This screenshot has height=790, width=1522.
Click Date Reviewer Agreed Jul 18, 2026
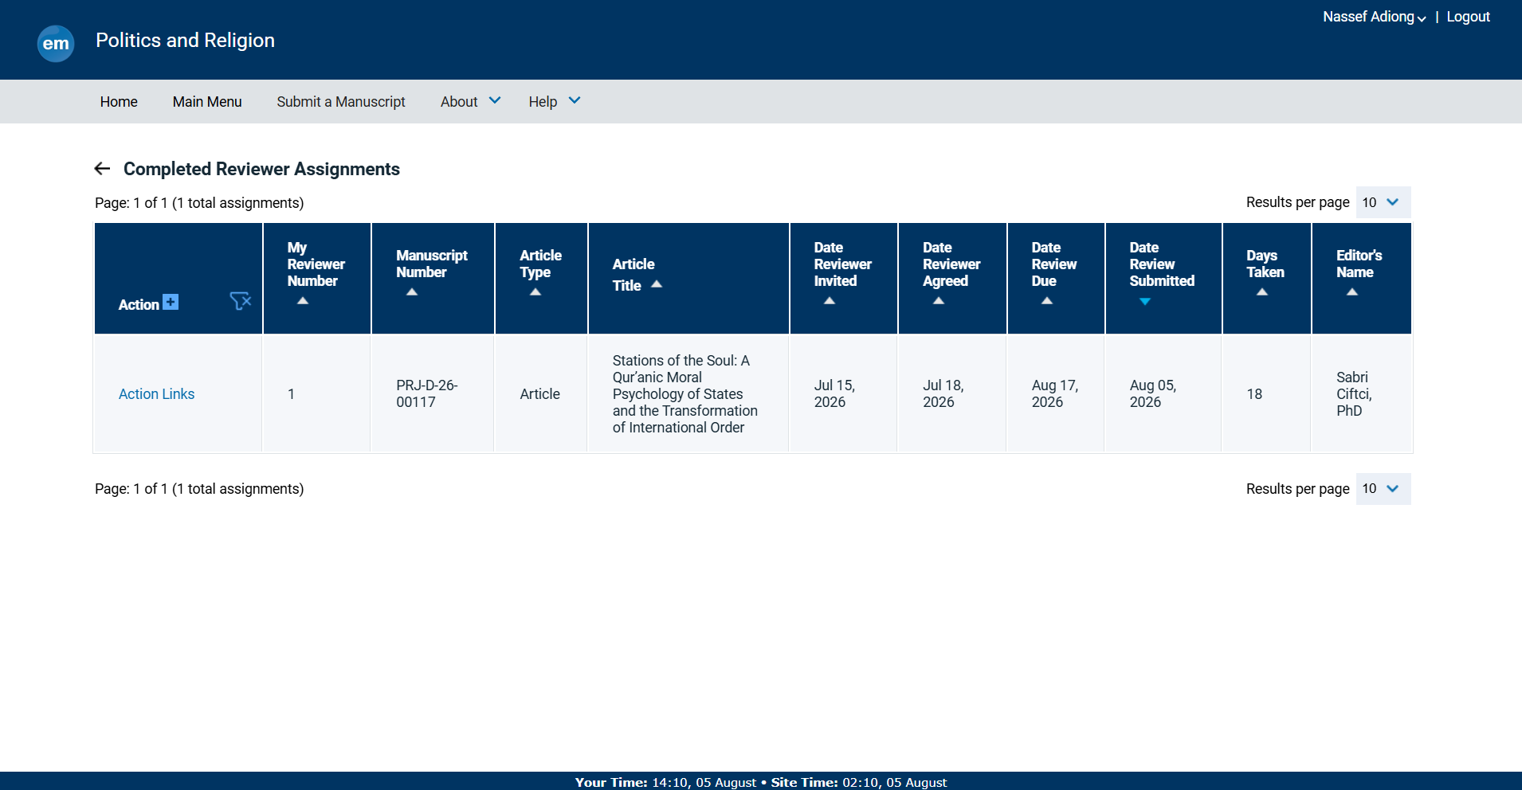pyautogui.click(x=943, y=393)
